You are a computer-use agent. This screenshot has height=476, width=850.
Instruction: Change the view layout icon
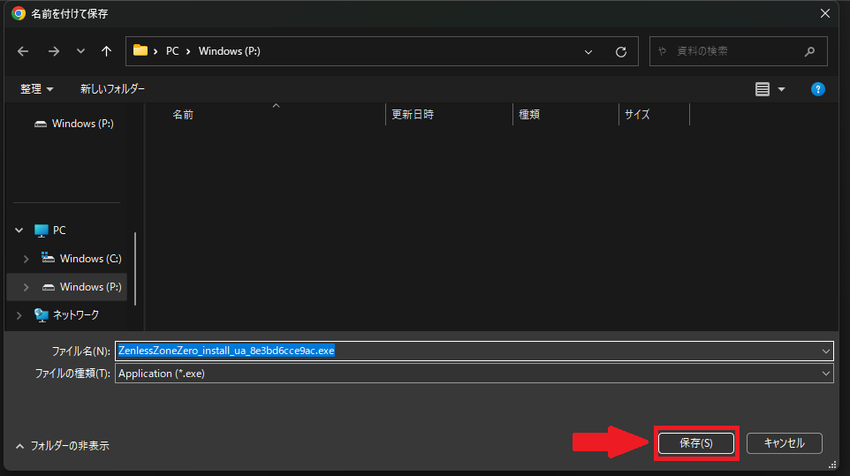(x=763, y=89)
